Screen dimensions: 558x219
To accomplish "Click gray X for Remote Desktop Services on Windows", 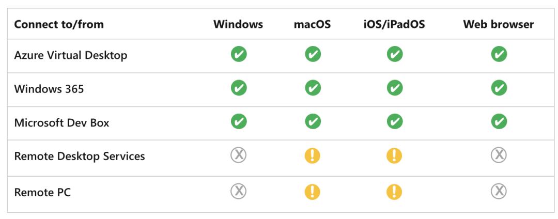I will point(238,155).
